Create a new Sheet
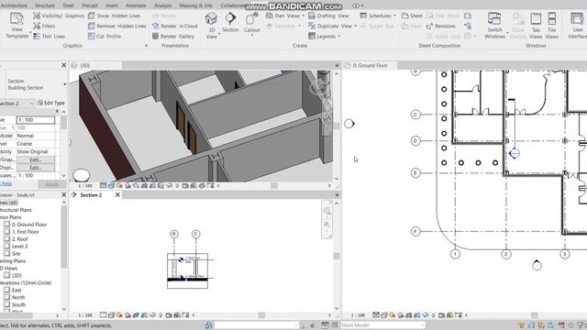587x330 pixels. (412, 16)
